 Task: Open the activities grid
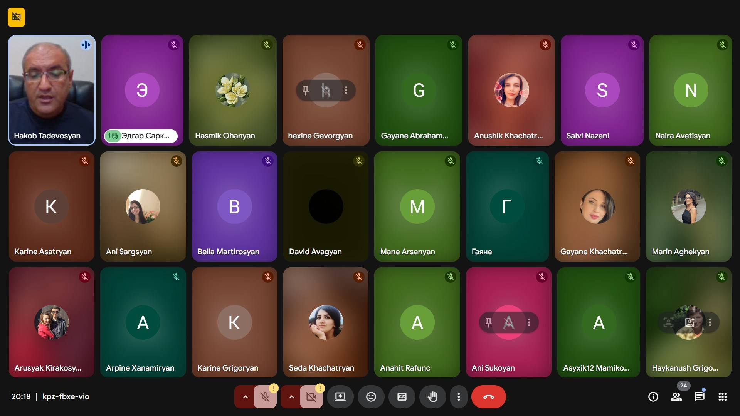[723, 397]
